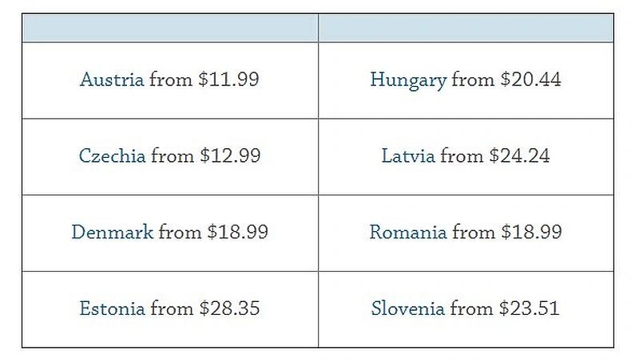Click the Slovenia link
The image size is (639, 361).
click(x=408, y=308)
